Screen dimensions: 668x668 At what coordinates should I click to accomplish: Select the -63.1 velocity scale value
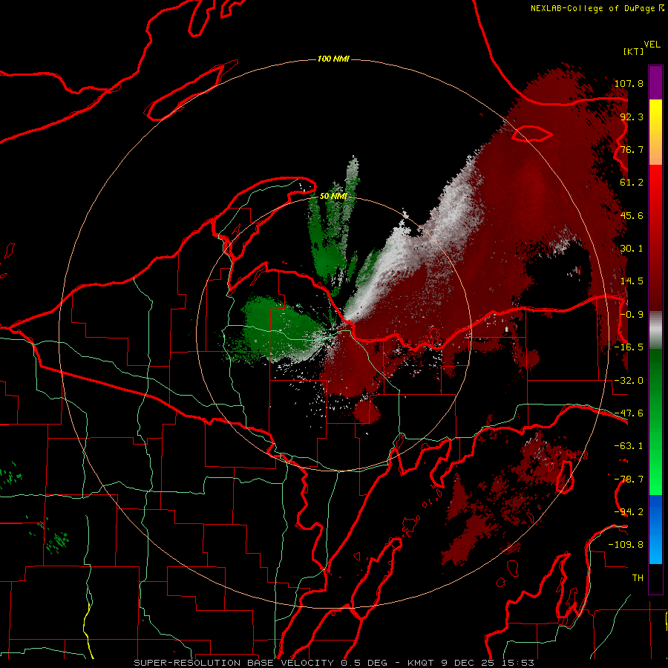pyautogui.click(x=629, y=446)
